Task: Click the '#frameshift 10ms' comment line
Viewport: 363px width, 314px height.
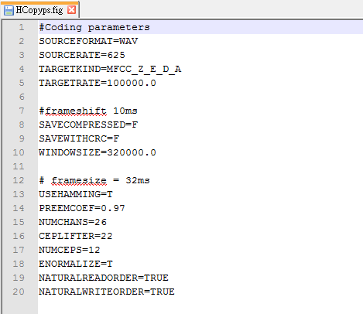Action: (x=88, y=111)
